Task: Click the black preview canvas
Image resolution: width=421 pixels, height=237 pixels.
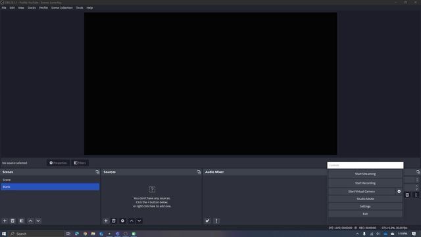Action: [x=210, y=84]
